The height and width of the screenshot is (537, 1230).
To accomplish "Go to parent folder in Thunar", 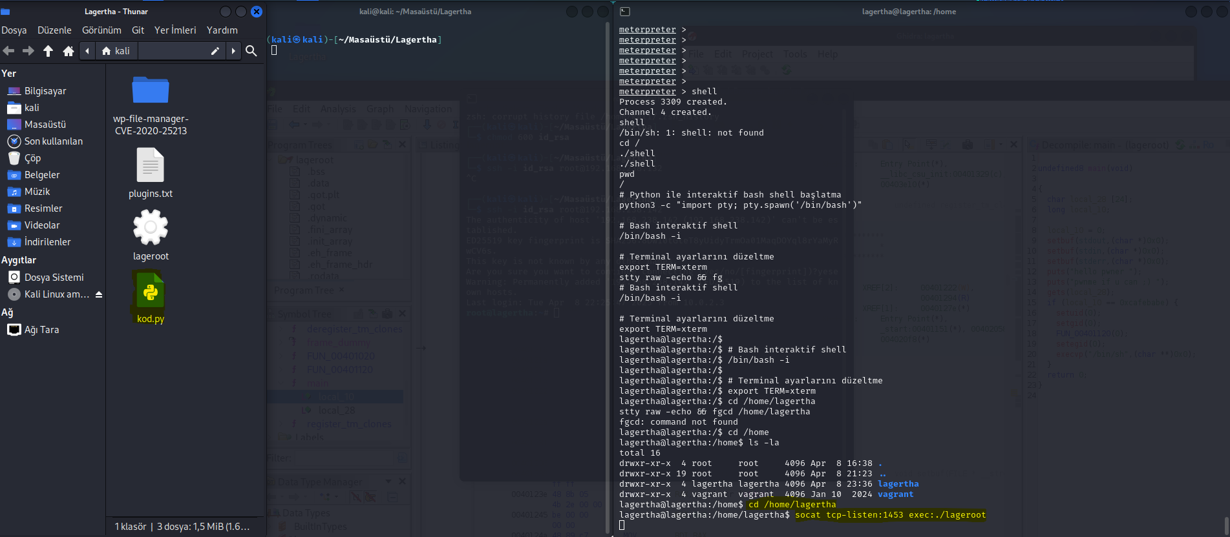I will click(x=48, y=51).
